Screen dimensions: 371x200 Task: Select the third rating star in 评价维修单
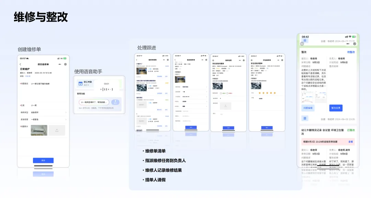tap(267, 93)
